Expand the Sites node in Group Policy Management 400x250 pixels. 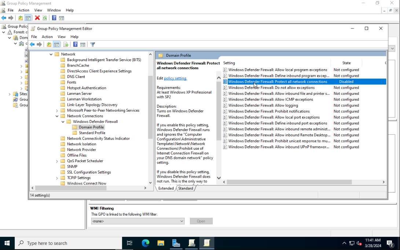coord(10,94)
